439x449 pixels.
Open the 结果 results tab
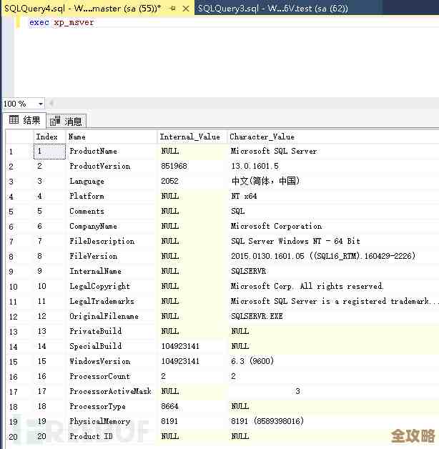[24, 120]
